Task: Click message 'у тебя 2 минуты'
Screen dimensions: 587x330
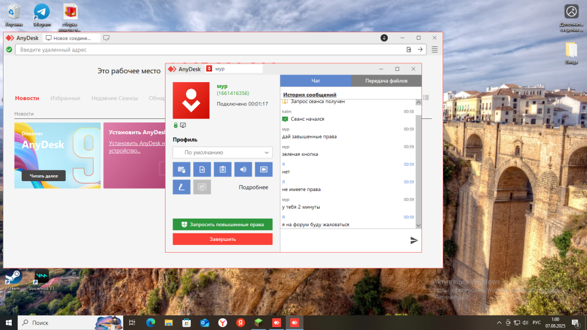Action: click(301, 207)
